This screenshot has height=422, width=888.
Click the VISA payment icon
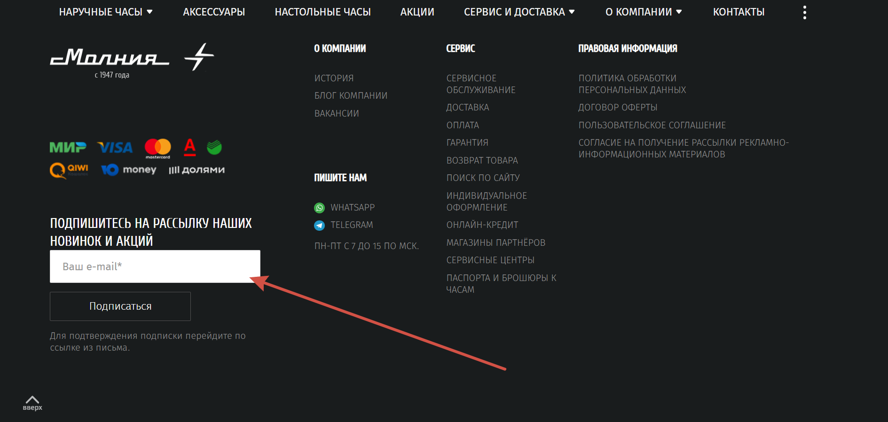(x=115, y=148)
